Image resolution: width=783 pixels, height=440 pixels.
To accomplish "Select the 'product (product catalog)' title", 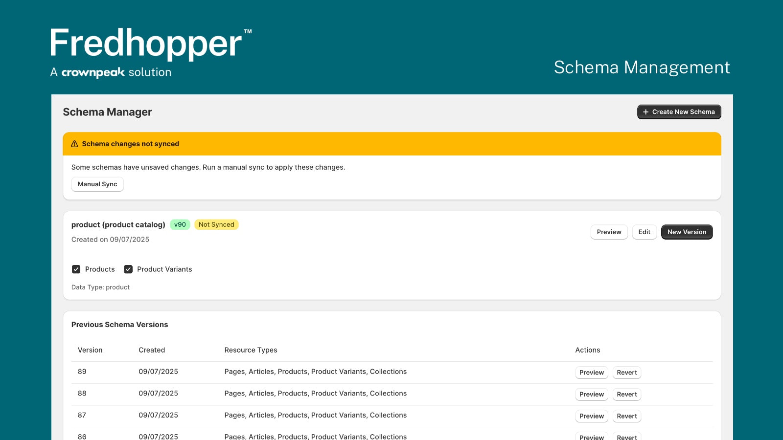I will tap(118, 225).
